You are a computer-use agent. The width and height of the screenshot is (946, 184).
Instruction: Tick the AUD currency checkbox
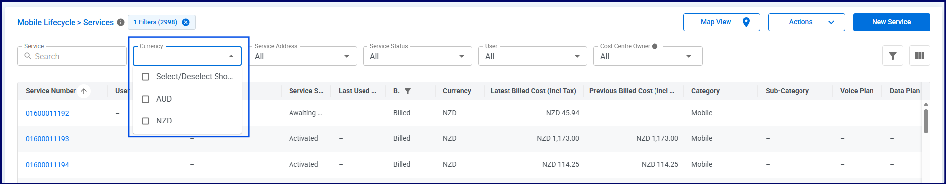[x=146, y=99]
